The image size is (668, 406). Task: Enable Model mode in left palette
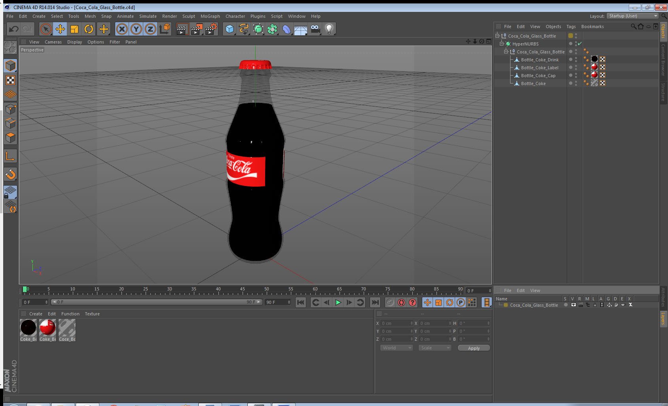click(x=11, y=66)
